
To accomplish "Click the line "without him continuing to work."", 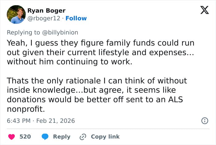I will (69, 61).
